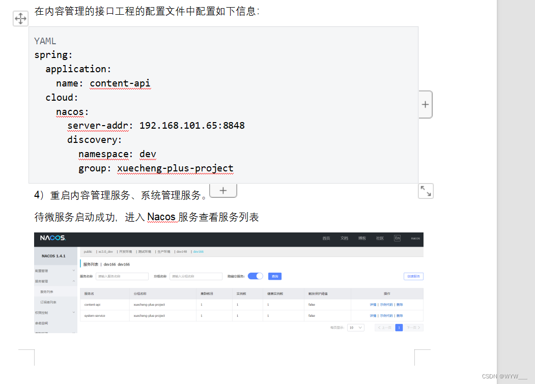Click the diagonal arrows resize icon
Screen dimensions: 535x384
pos(426,191)
